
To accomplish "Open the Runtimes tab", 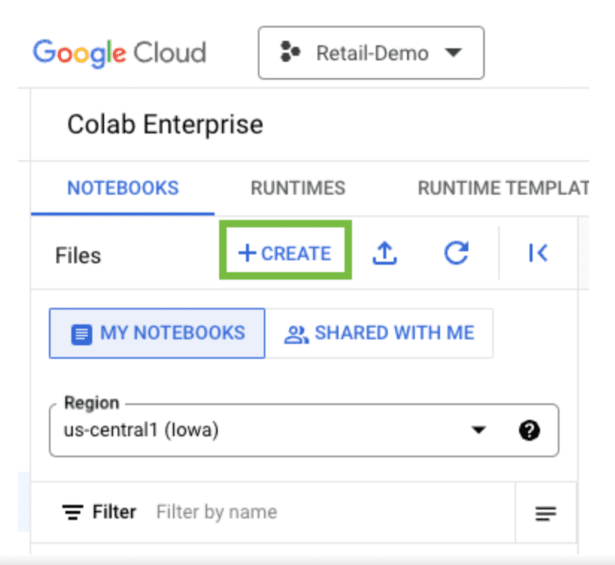I will click(298, 188).
